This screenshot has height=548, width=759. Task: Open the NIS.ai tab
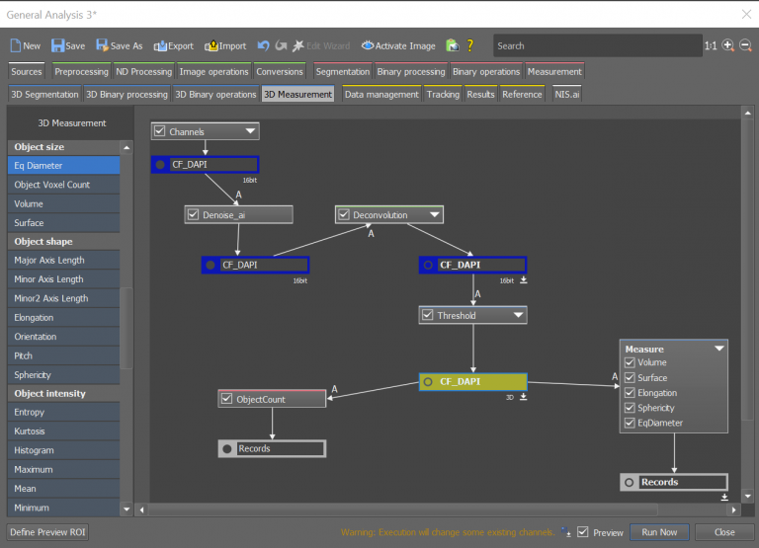tap(567, 94)
